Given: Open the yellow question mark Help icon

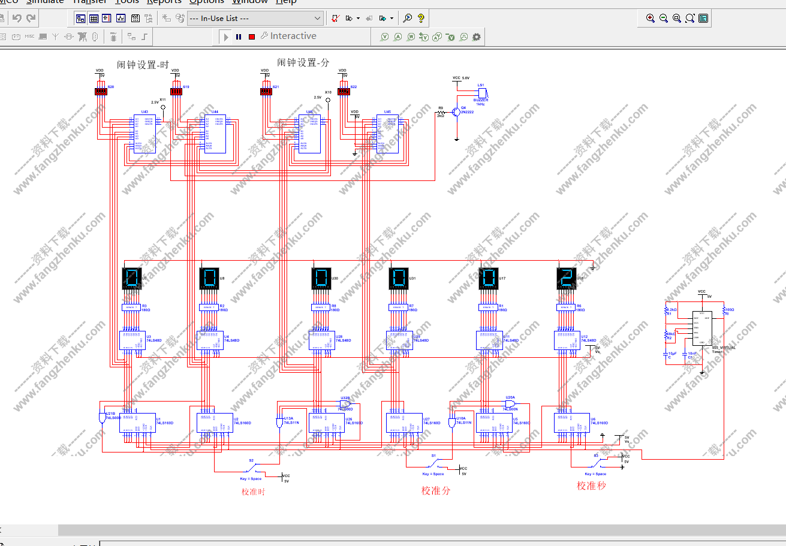Looking at the screenshot, I should (x=421, y=18).
